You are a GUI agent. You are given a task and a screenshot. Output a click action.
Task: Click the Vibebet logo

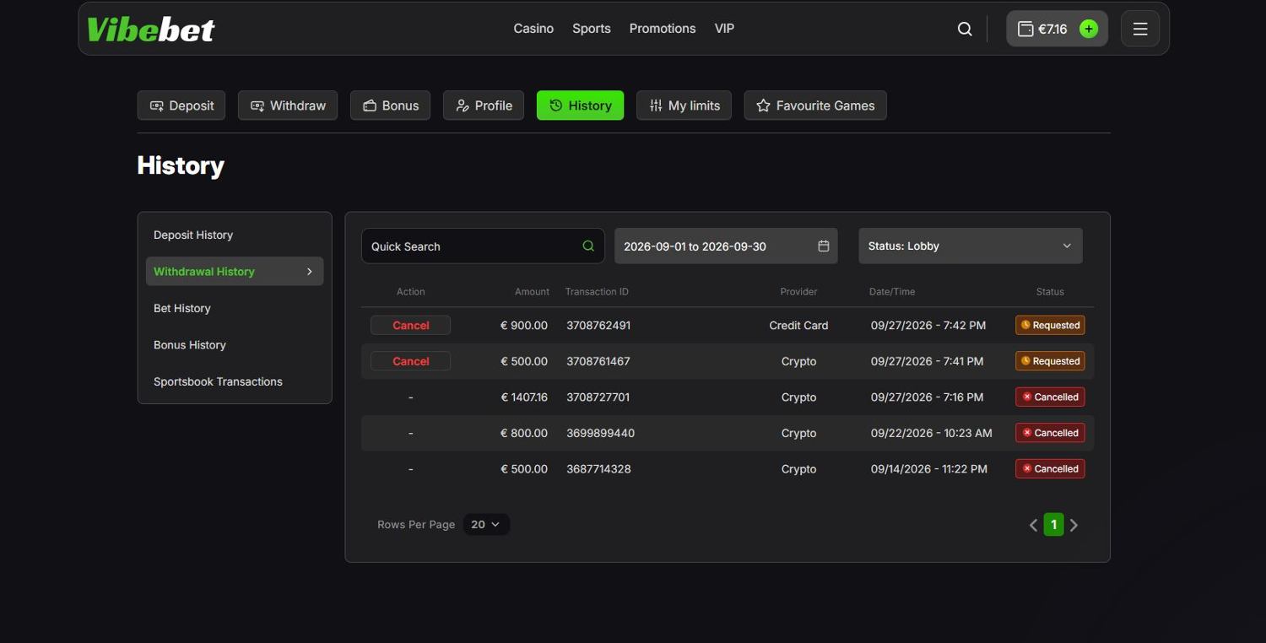coord(151,30)
